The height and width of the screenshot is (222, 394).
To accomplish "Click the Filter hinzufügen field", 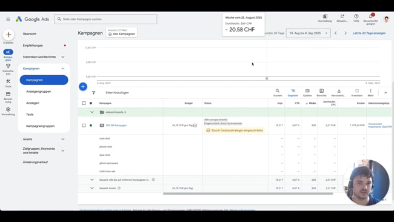I will point(117,93).
